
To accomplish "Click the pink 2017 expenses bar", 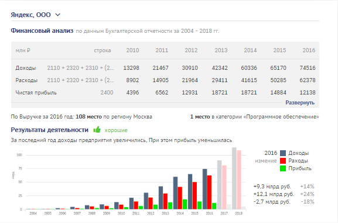I will 224,187.
